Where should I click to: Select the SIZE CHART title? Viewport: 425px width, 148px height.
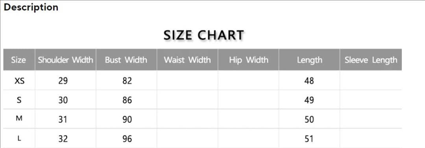pos(204,35)
